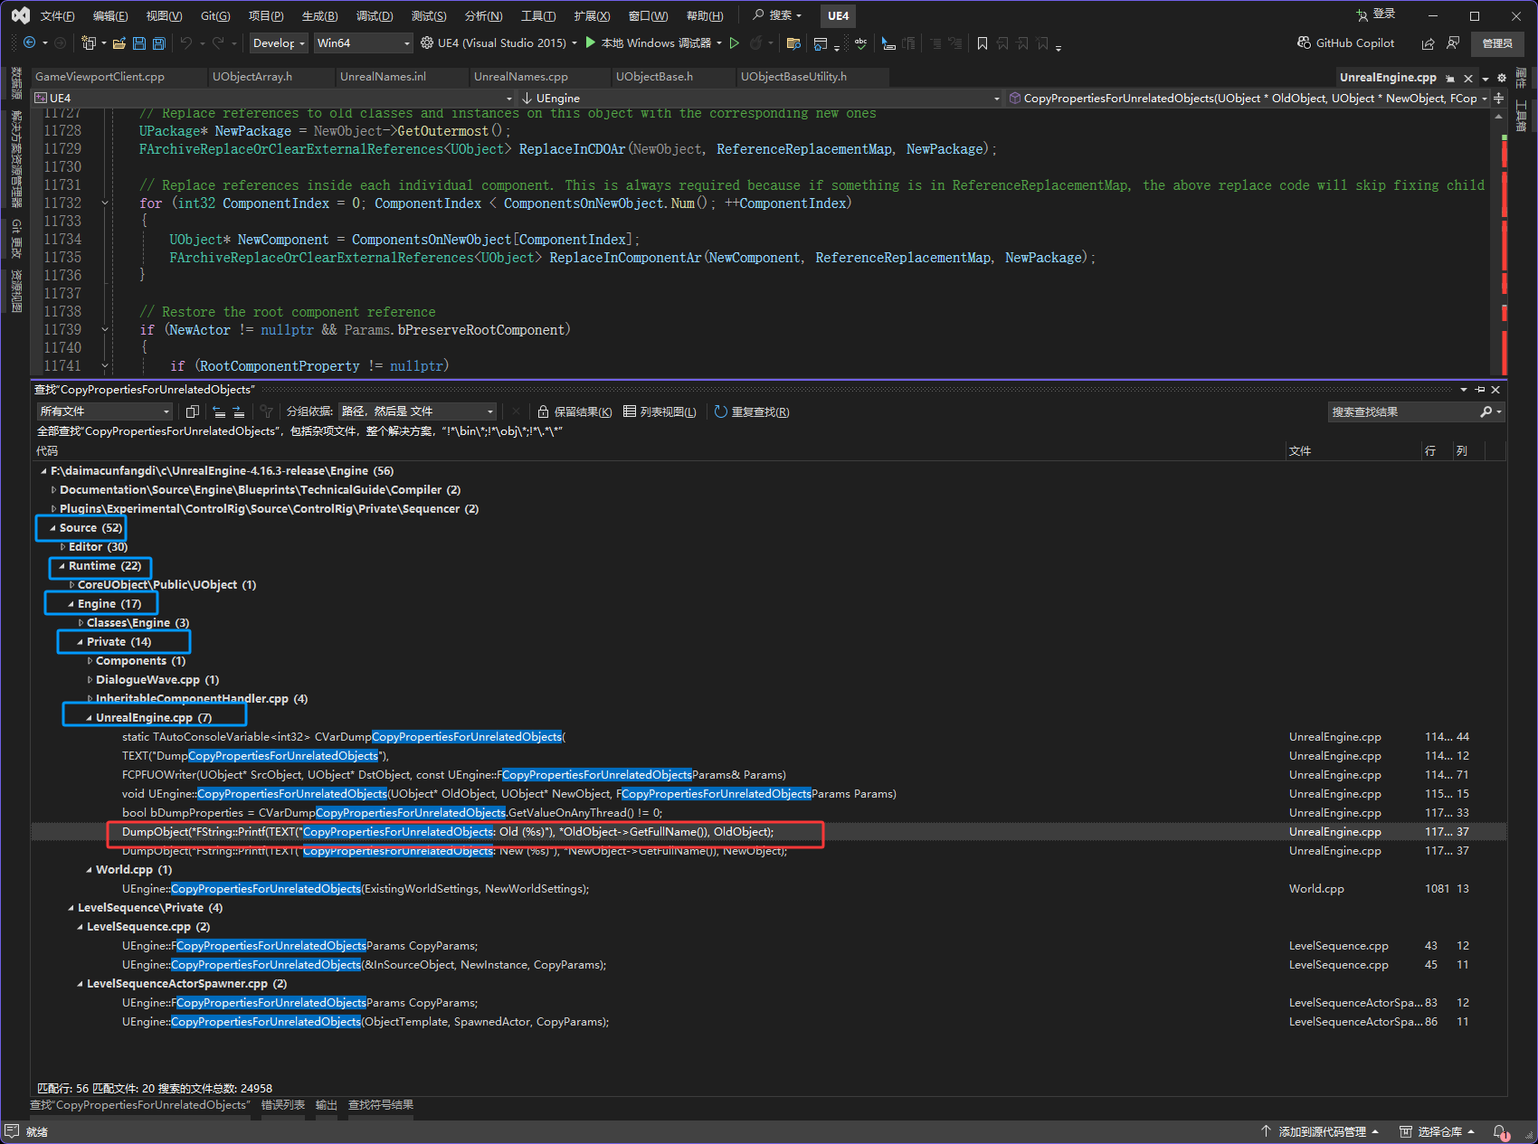The height and width of the screenshot is (1144, 1538).
Task: Pin the find results panel
Action: point(1480,390)
